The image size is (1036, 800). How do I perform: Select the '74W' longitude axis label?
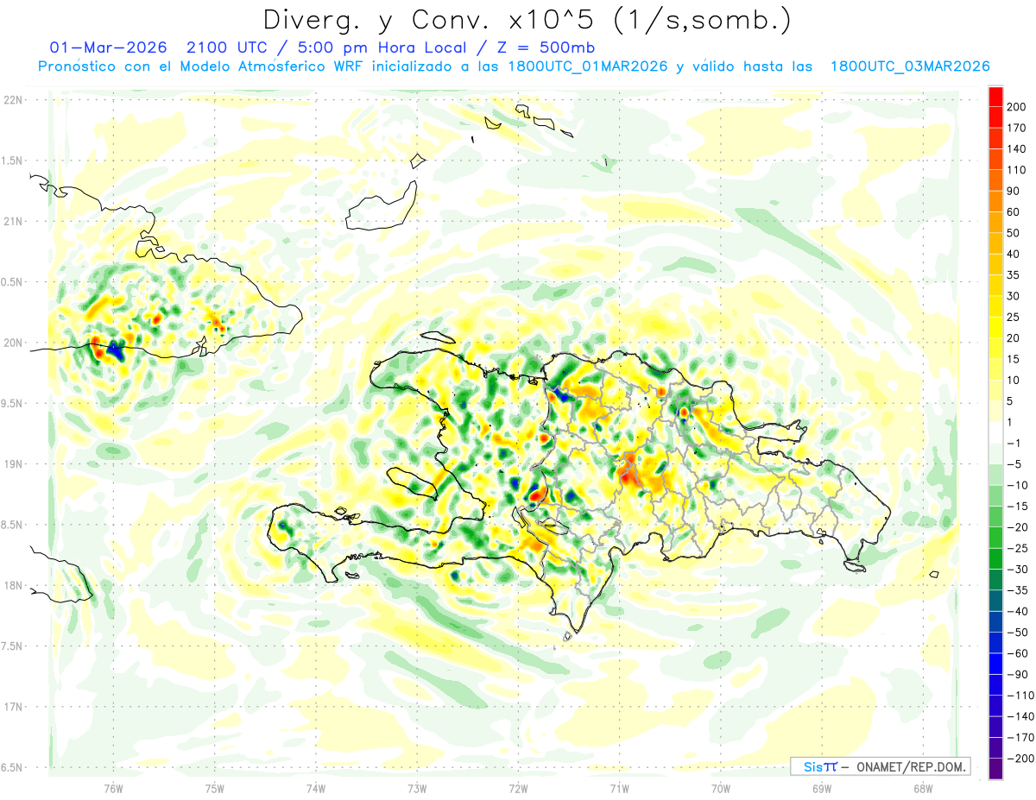(x=316, y=788)
